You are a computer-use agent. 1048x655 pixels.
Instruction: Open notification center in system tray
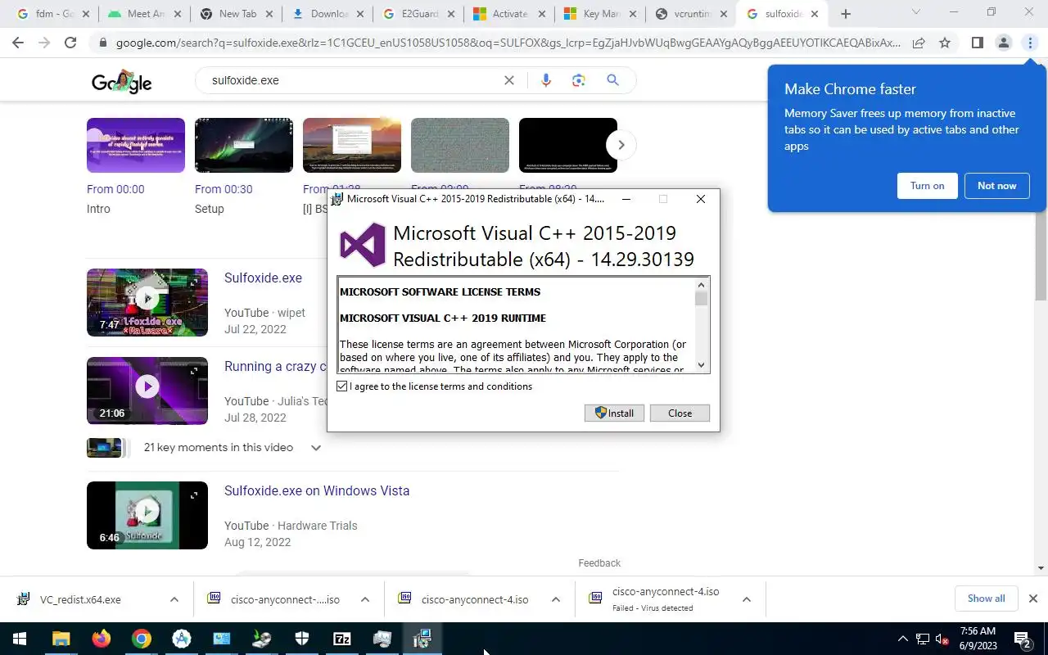pos(1023,639)
